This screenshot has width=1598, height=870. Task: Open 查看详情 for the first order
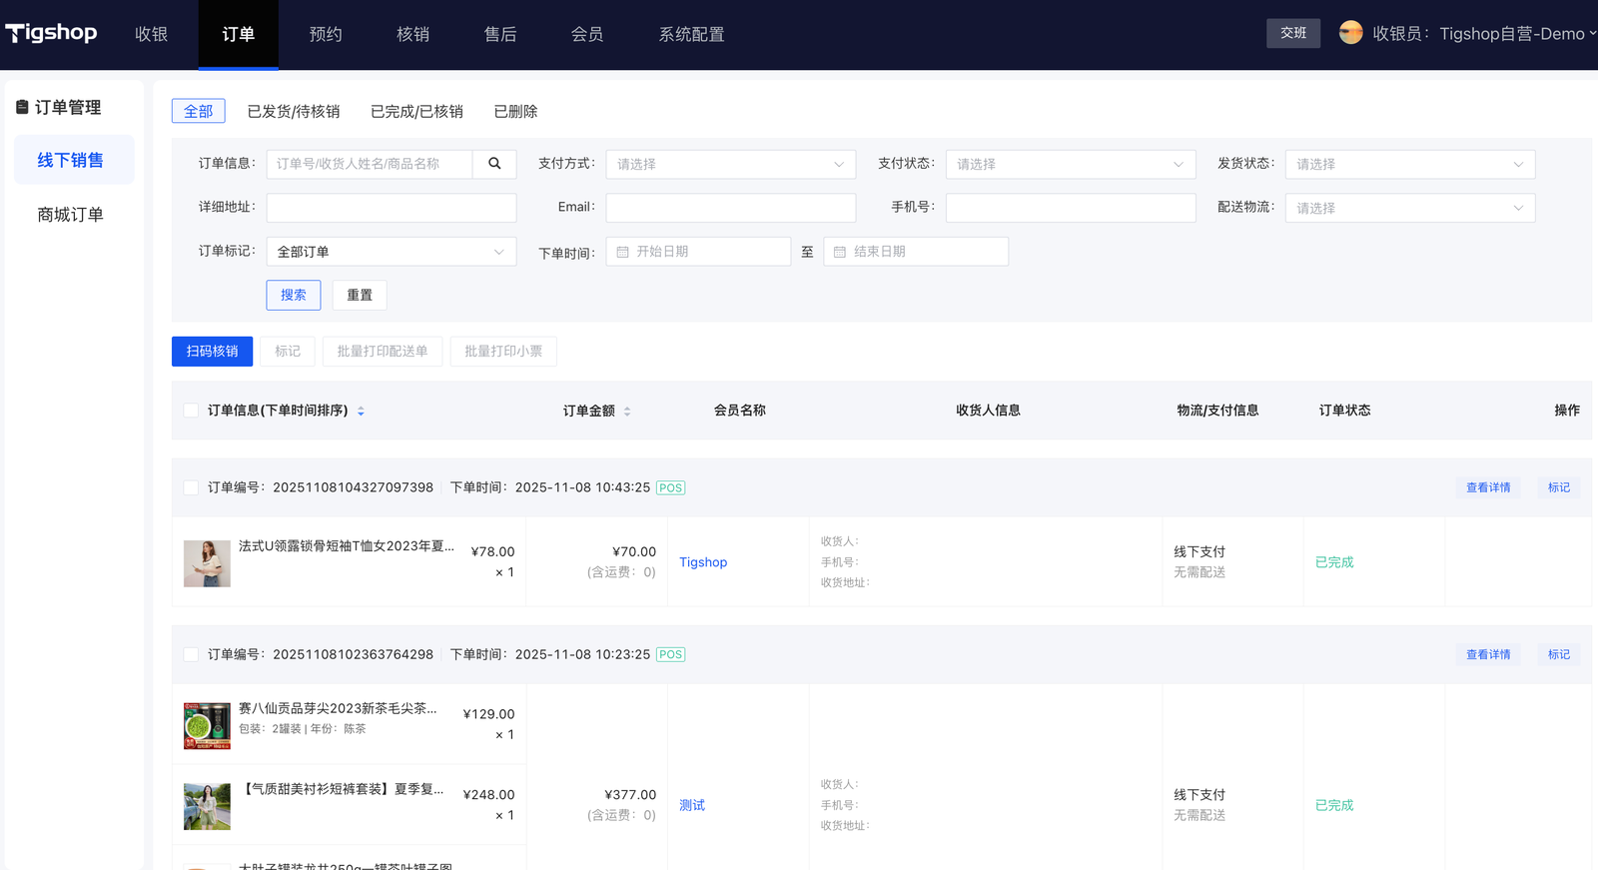point(1487,487)
